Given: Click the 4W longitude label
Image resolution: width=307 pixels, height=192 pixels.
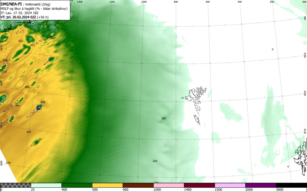Looking at the screenshot, I should tap(240, 2).
